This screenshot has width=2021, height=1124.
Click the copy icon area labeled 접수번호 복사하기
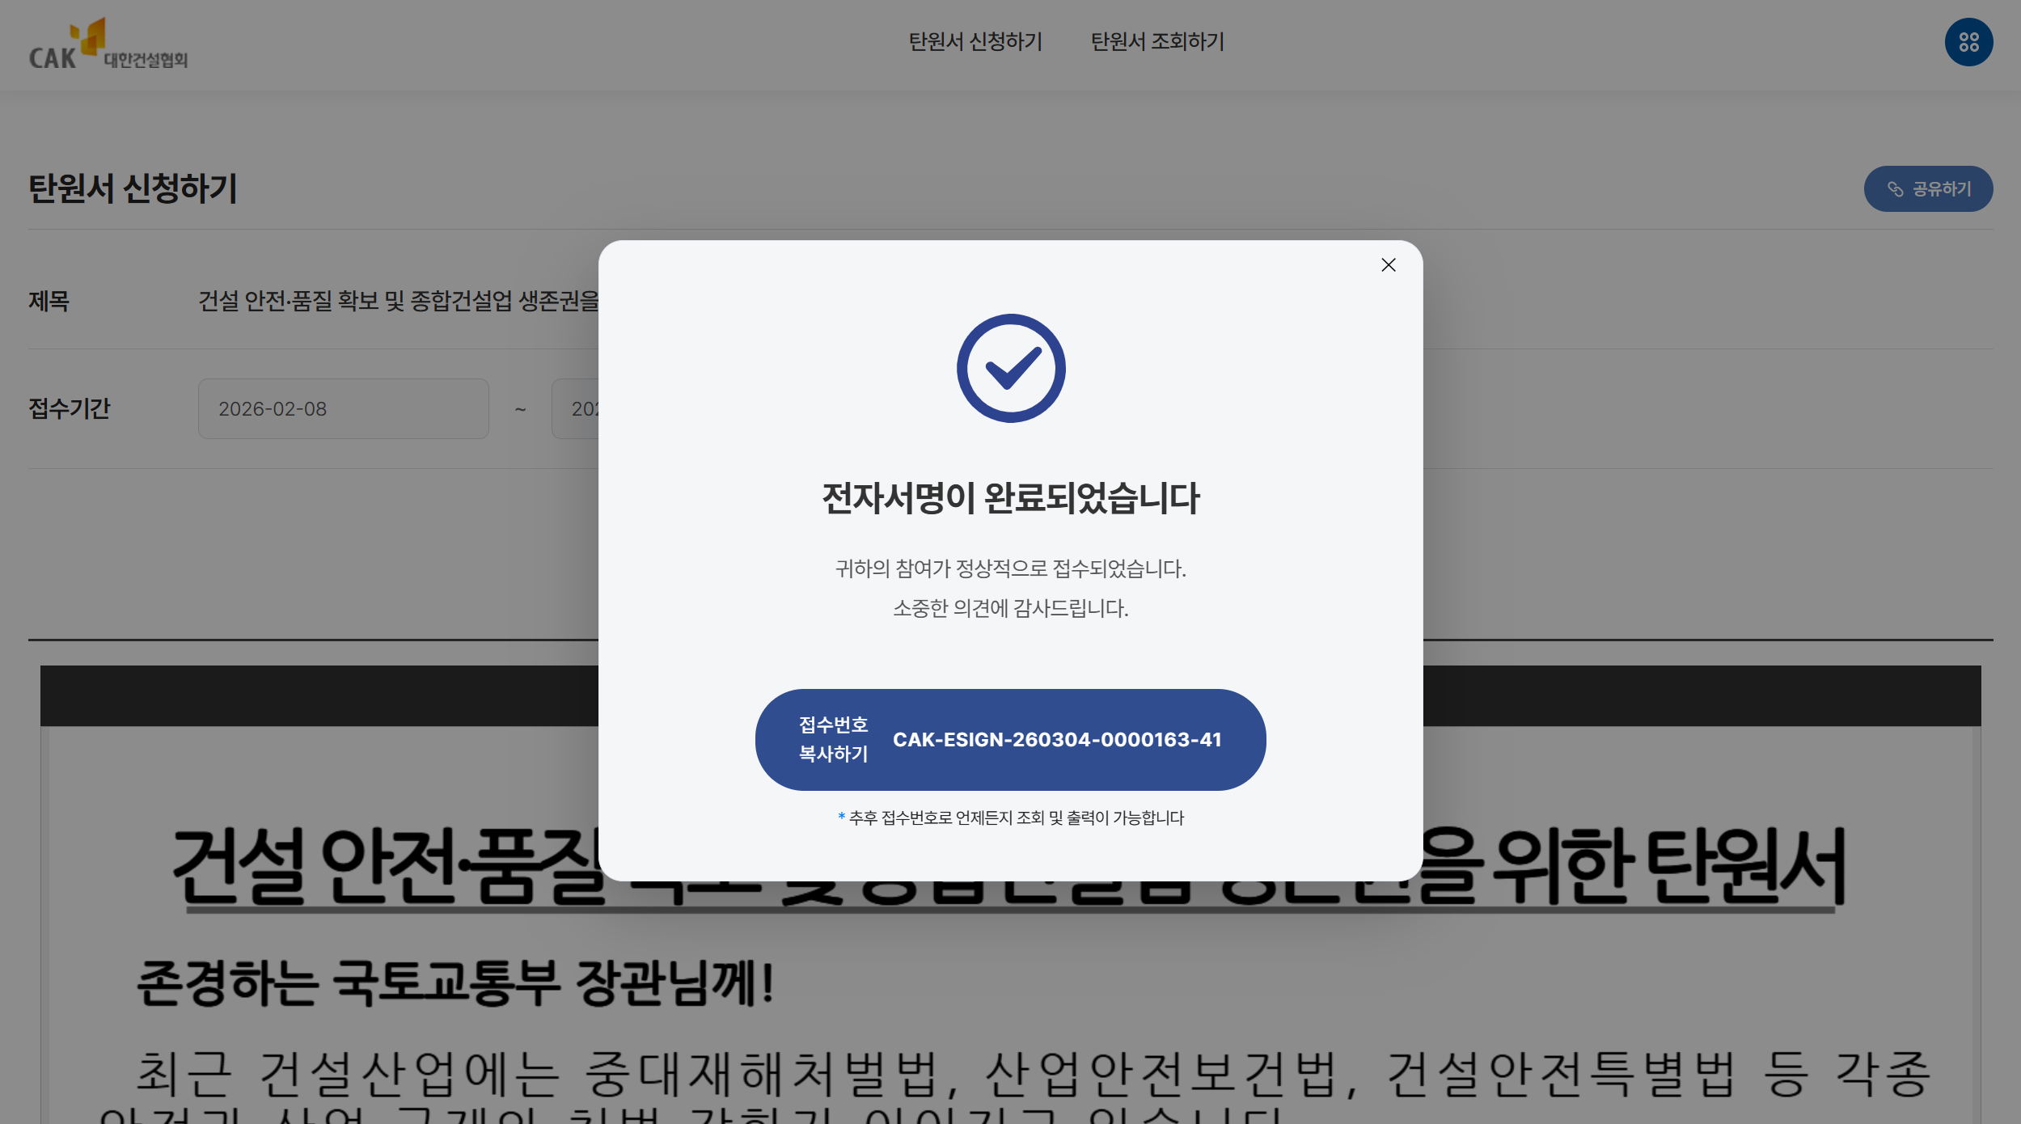click(833, 739)
